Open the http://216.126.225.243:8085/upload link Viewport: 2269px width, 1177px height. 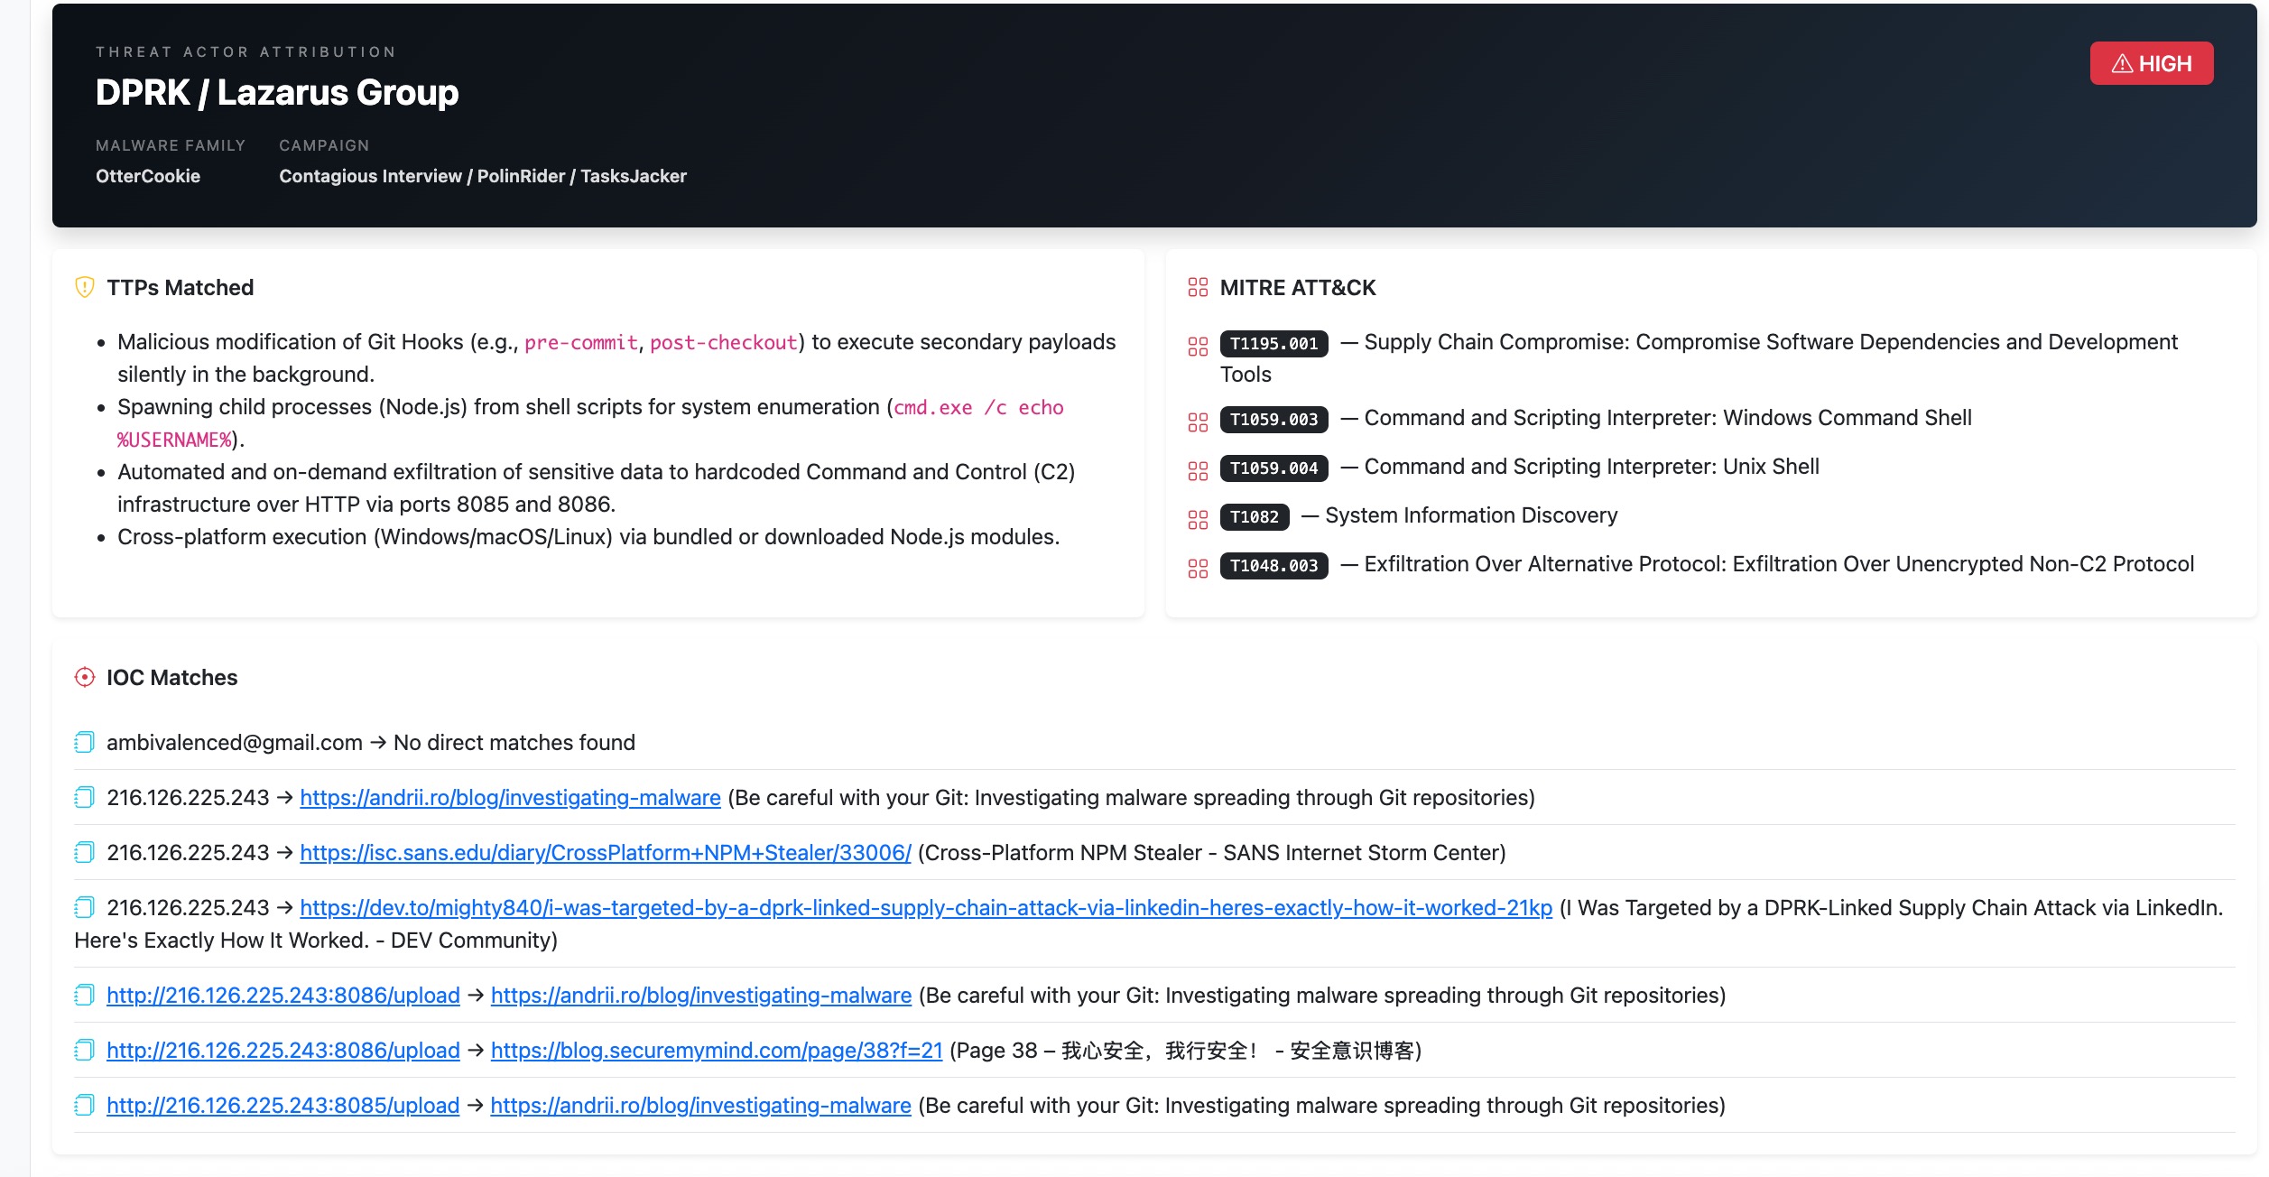point(283,1106)
